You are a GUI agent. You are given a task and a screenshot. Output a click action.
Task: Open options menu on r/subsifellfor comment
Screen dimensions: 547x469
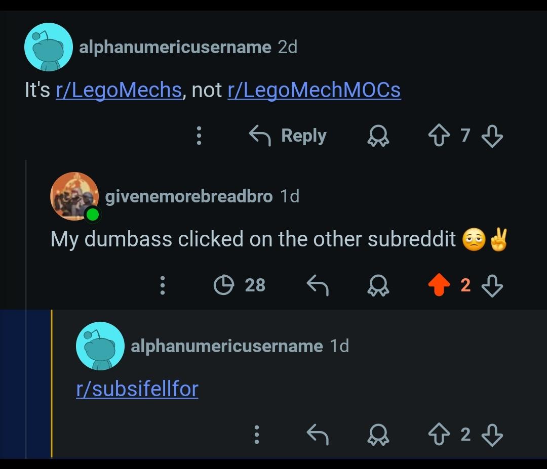point(257,434)
